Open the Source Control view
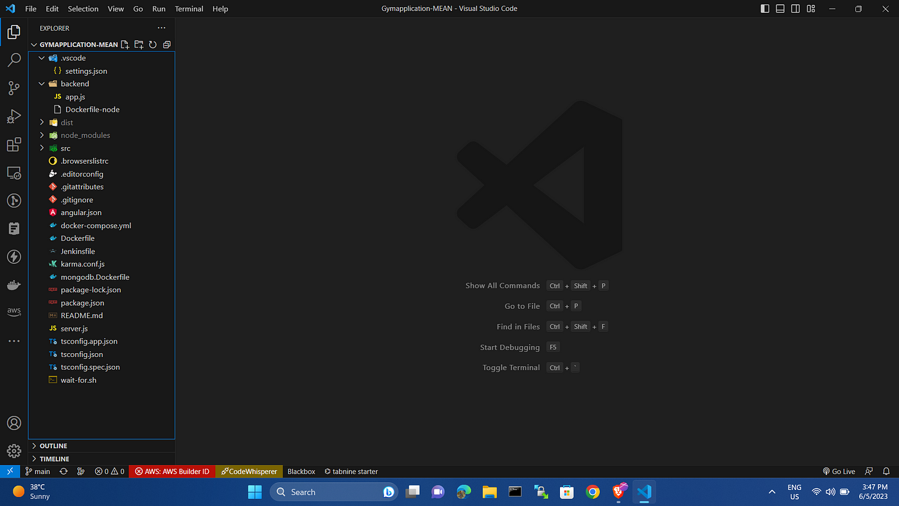The height and width of the screenshot is (506, 899). tap(14, 89)
